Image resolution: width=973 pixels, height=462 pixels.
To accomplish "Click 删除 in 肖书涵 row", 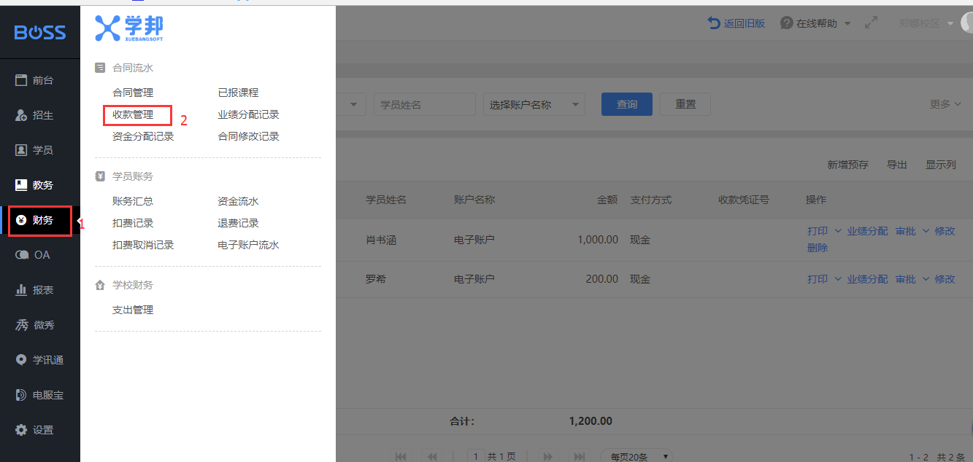I will tap(818, 248).
